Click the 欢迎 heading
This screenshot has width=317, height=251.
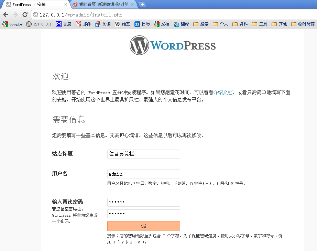pos(61,76)
